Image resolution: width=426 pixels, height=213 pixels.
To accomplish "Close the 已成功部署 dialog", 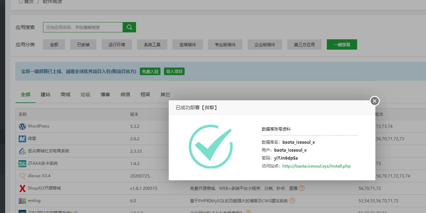I will point(375,101).
